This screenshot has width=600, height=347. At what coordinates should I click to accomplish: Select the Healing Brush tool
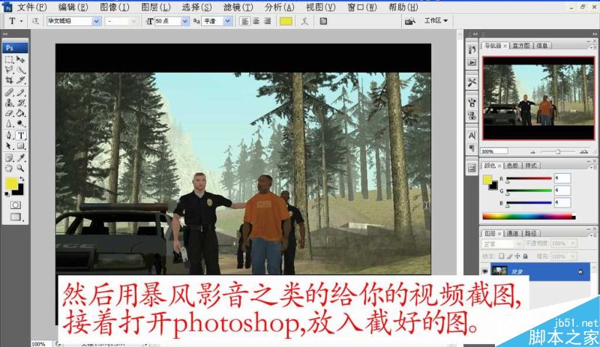pos(9,92)
